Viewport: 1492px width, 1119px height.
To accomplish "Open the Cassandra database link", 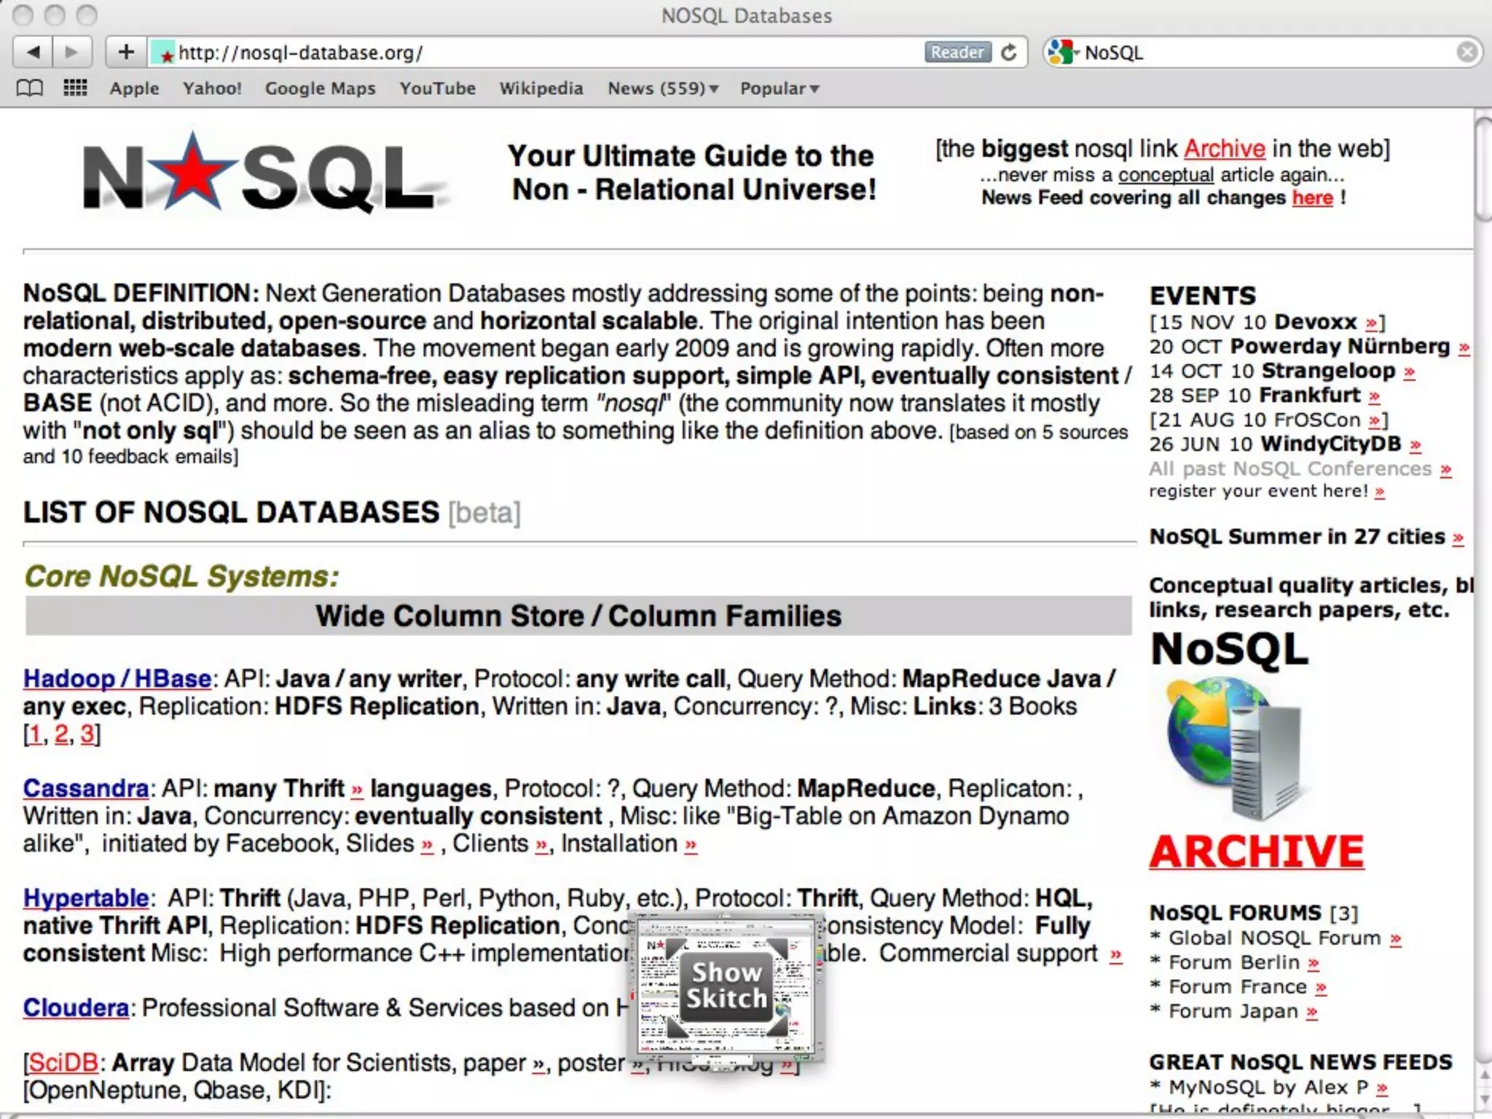I will [x=86, y=789].
